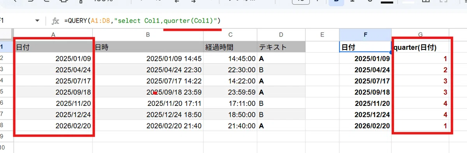This screenshot has height=153, width=467.
Task: Select cell with 2025/09/18 23:59
Action: [x=148, y=93]
